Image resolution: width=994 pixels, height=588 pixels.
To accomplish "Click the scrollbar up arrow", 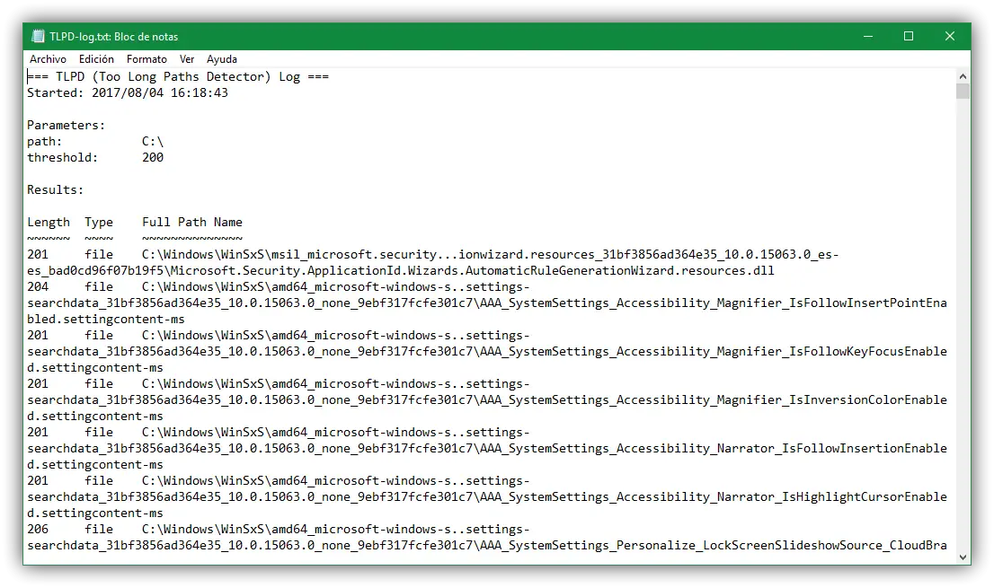I will (x=963, y=76).
